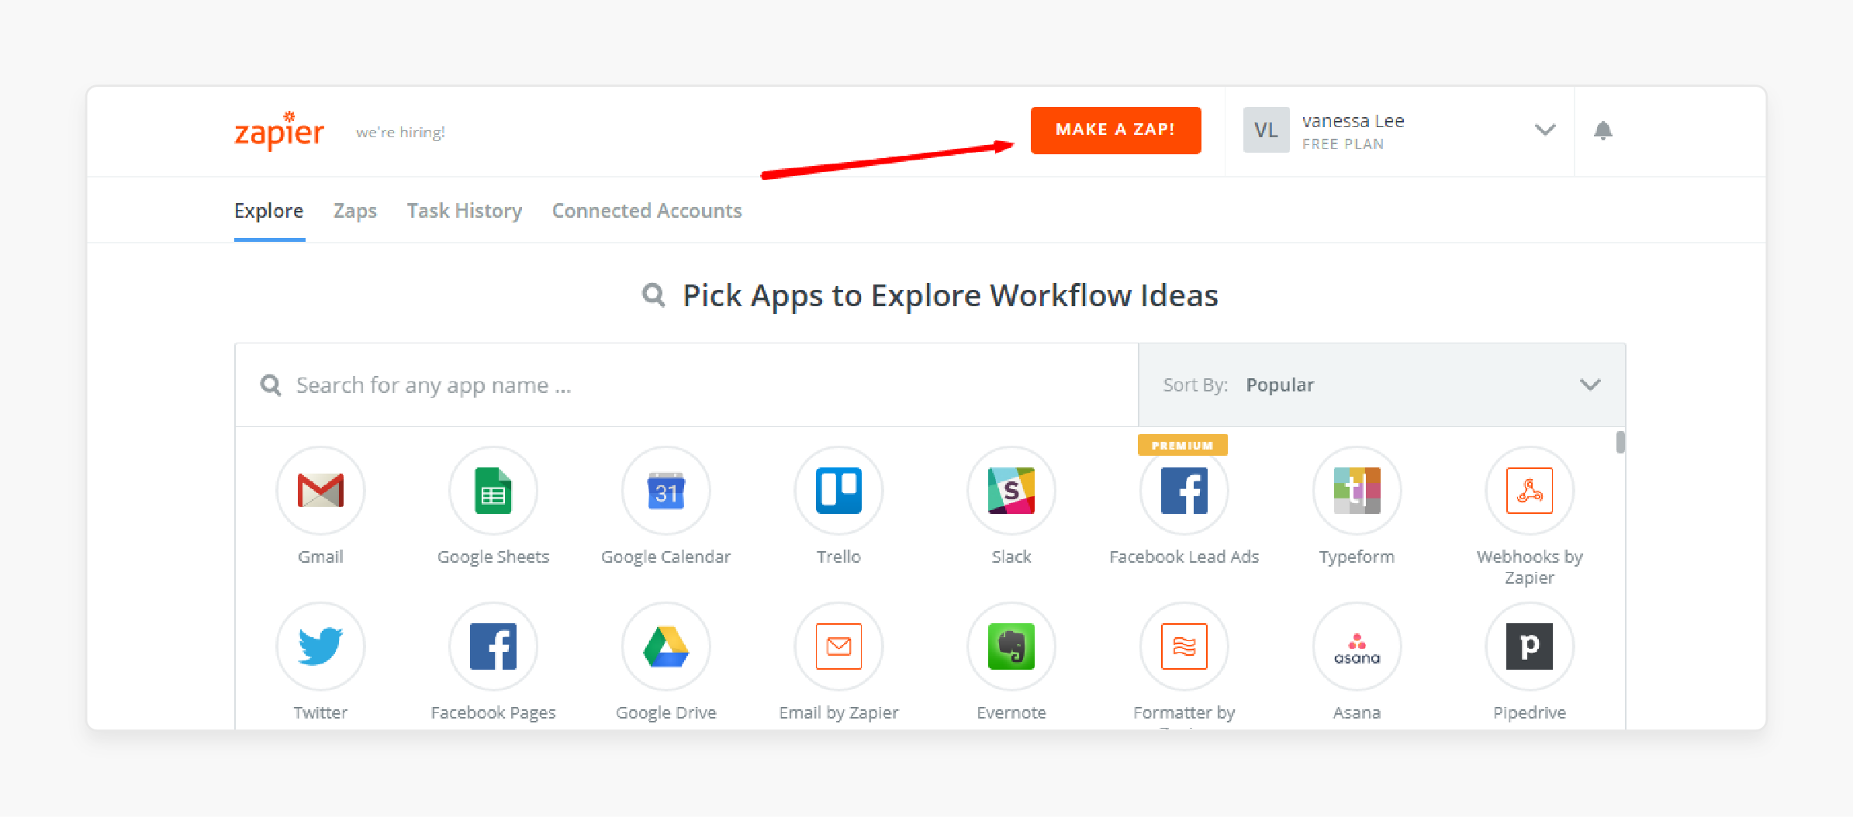Click the magnifier icon in search box

[271, 384]
